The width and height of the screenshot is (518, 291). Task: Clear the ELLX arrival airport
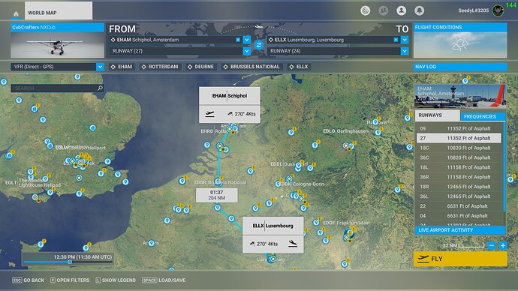click(396, 40)
